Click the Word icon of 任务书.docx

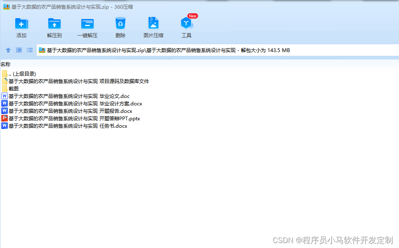(5, 126)
